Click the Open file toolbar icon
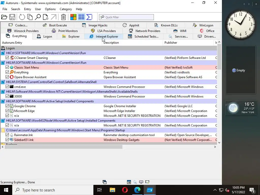The height and width of the screenshot is (195, 260). pyautogui.click(x=4, y=17)
